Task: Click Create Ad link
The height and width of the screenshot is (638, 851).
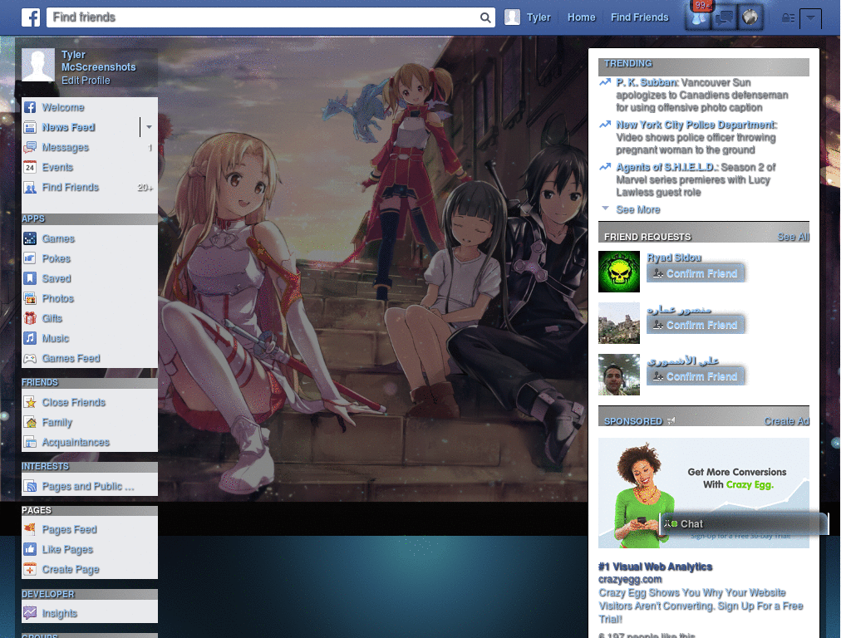Action: pos(786,421)
